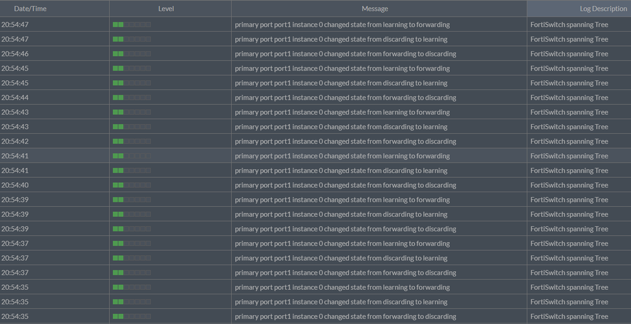Image resolution: width=631 pixels, height=324 pixels.
Task: Select the log description at 20:54:40
Action: click(569, 185)
